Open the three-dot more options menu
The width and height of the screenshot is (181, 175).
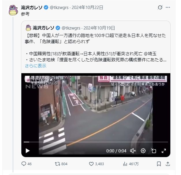(168, 8)
